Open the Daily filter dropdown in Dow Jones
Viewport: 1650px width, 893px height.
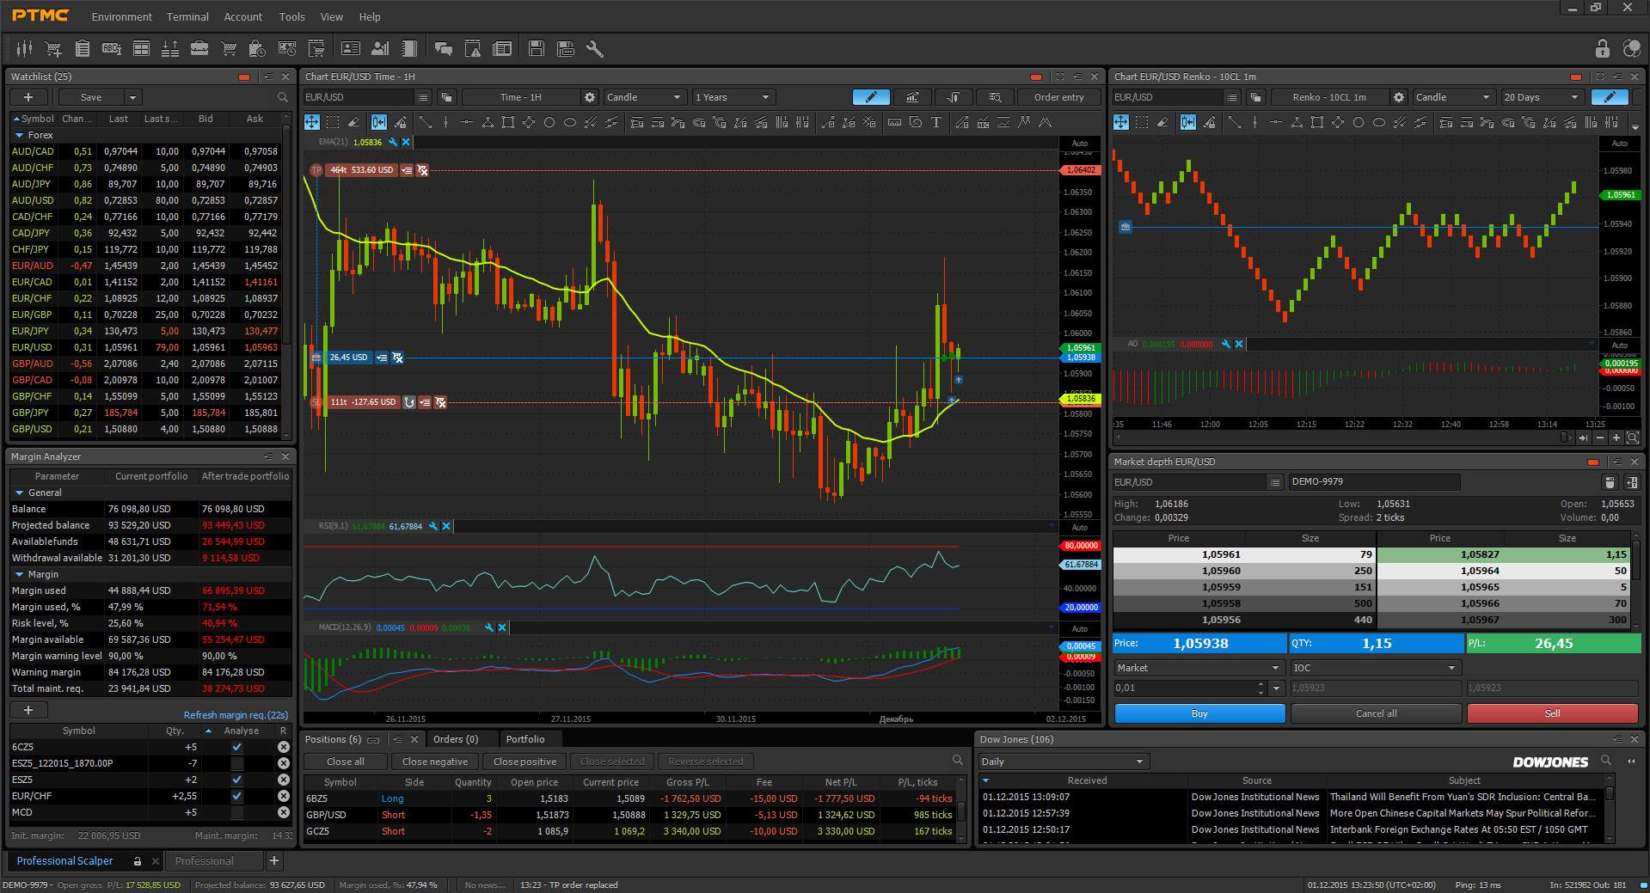coord(1064,761)
